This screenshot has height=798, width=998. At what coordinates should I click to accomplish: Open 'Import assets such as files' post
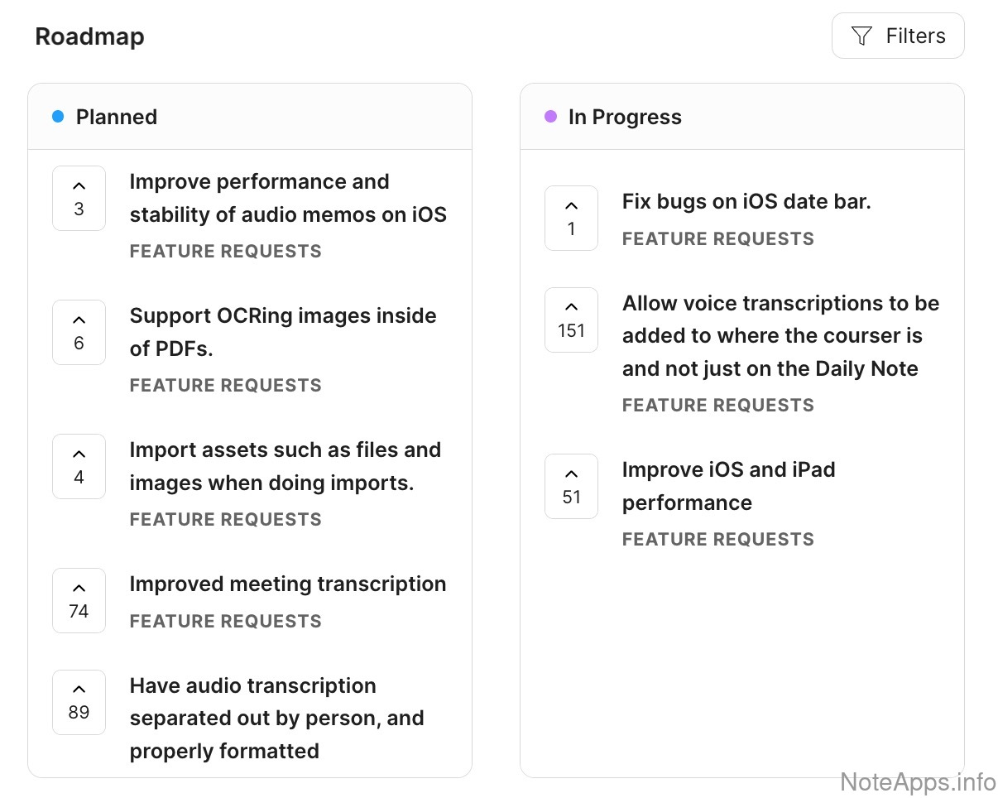[x=285, y=466]
